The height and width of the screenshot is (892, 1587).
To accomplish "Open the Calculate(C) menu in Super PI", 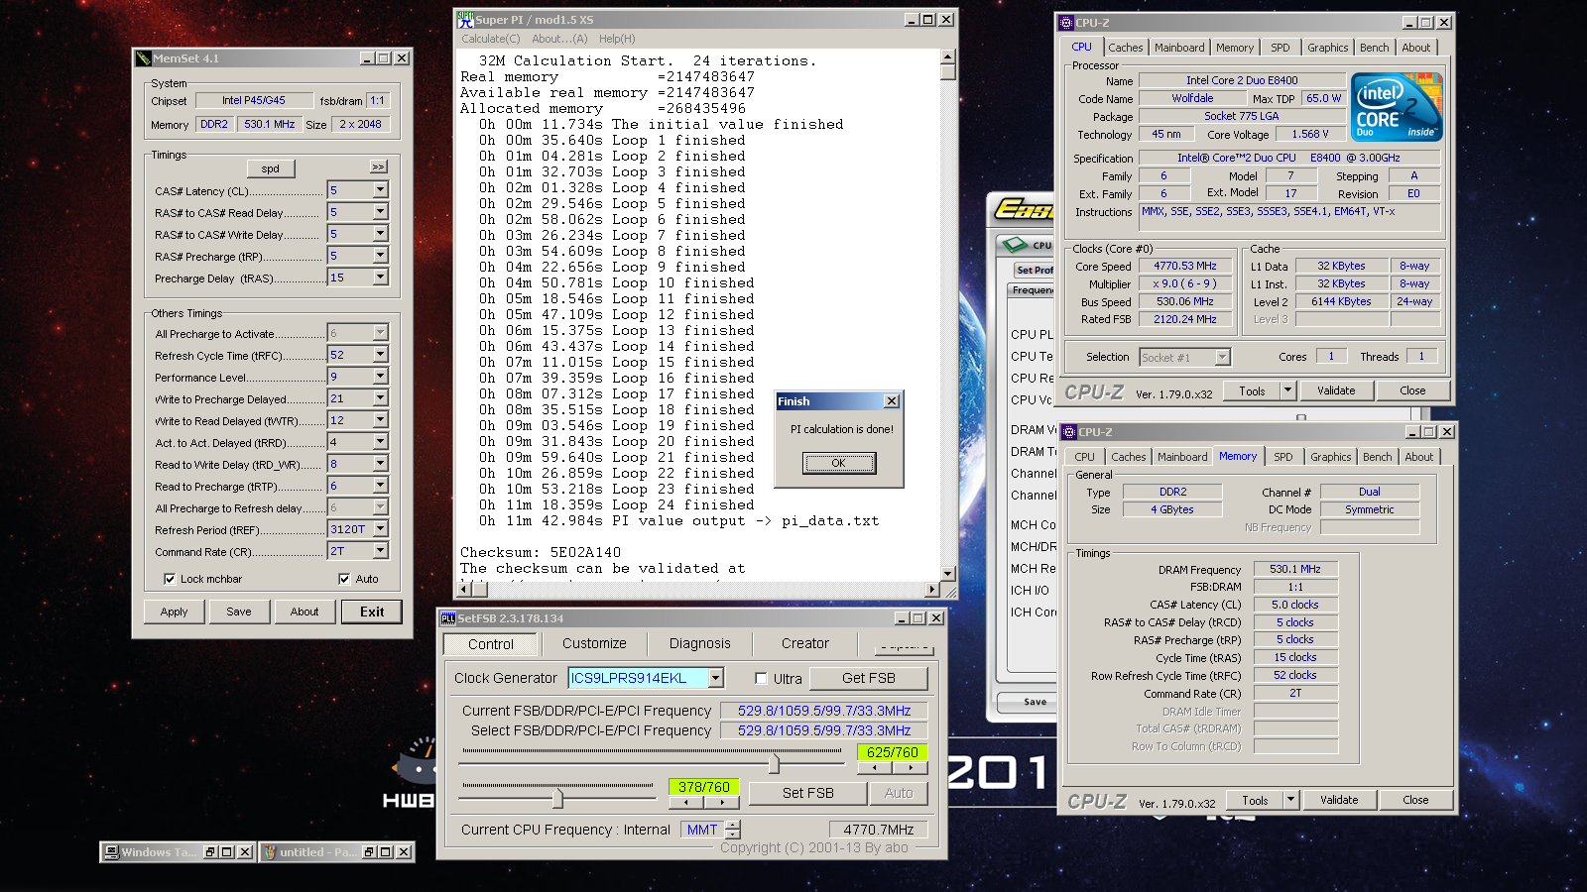I will (490, 39).
